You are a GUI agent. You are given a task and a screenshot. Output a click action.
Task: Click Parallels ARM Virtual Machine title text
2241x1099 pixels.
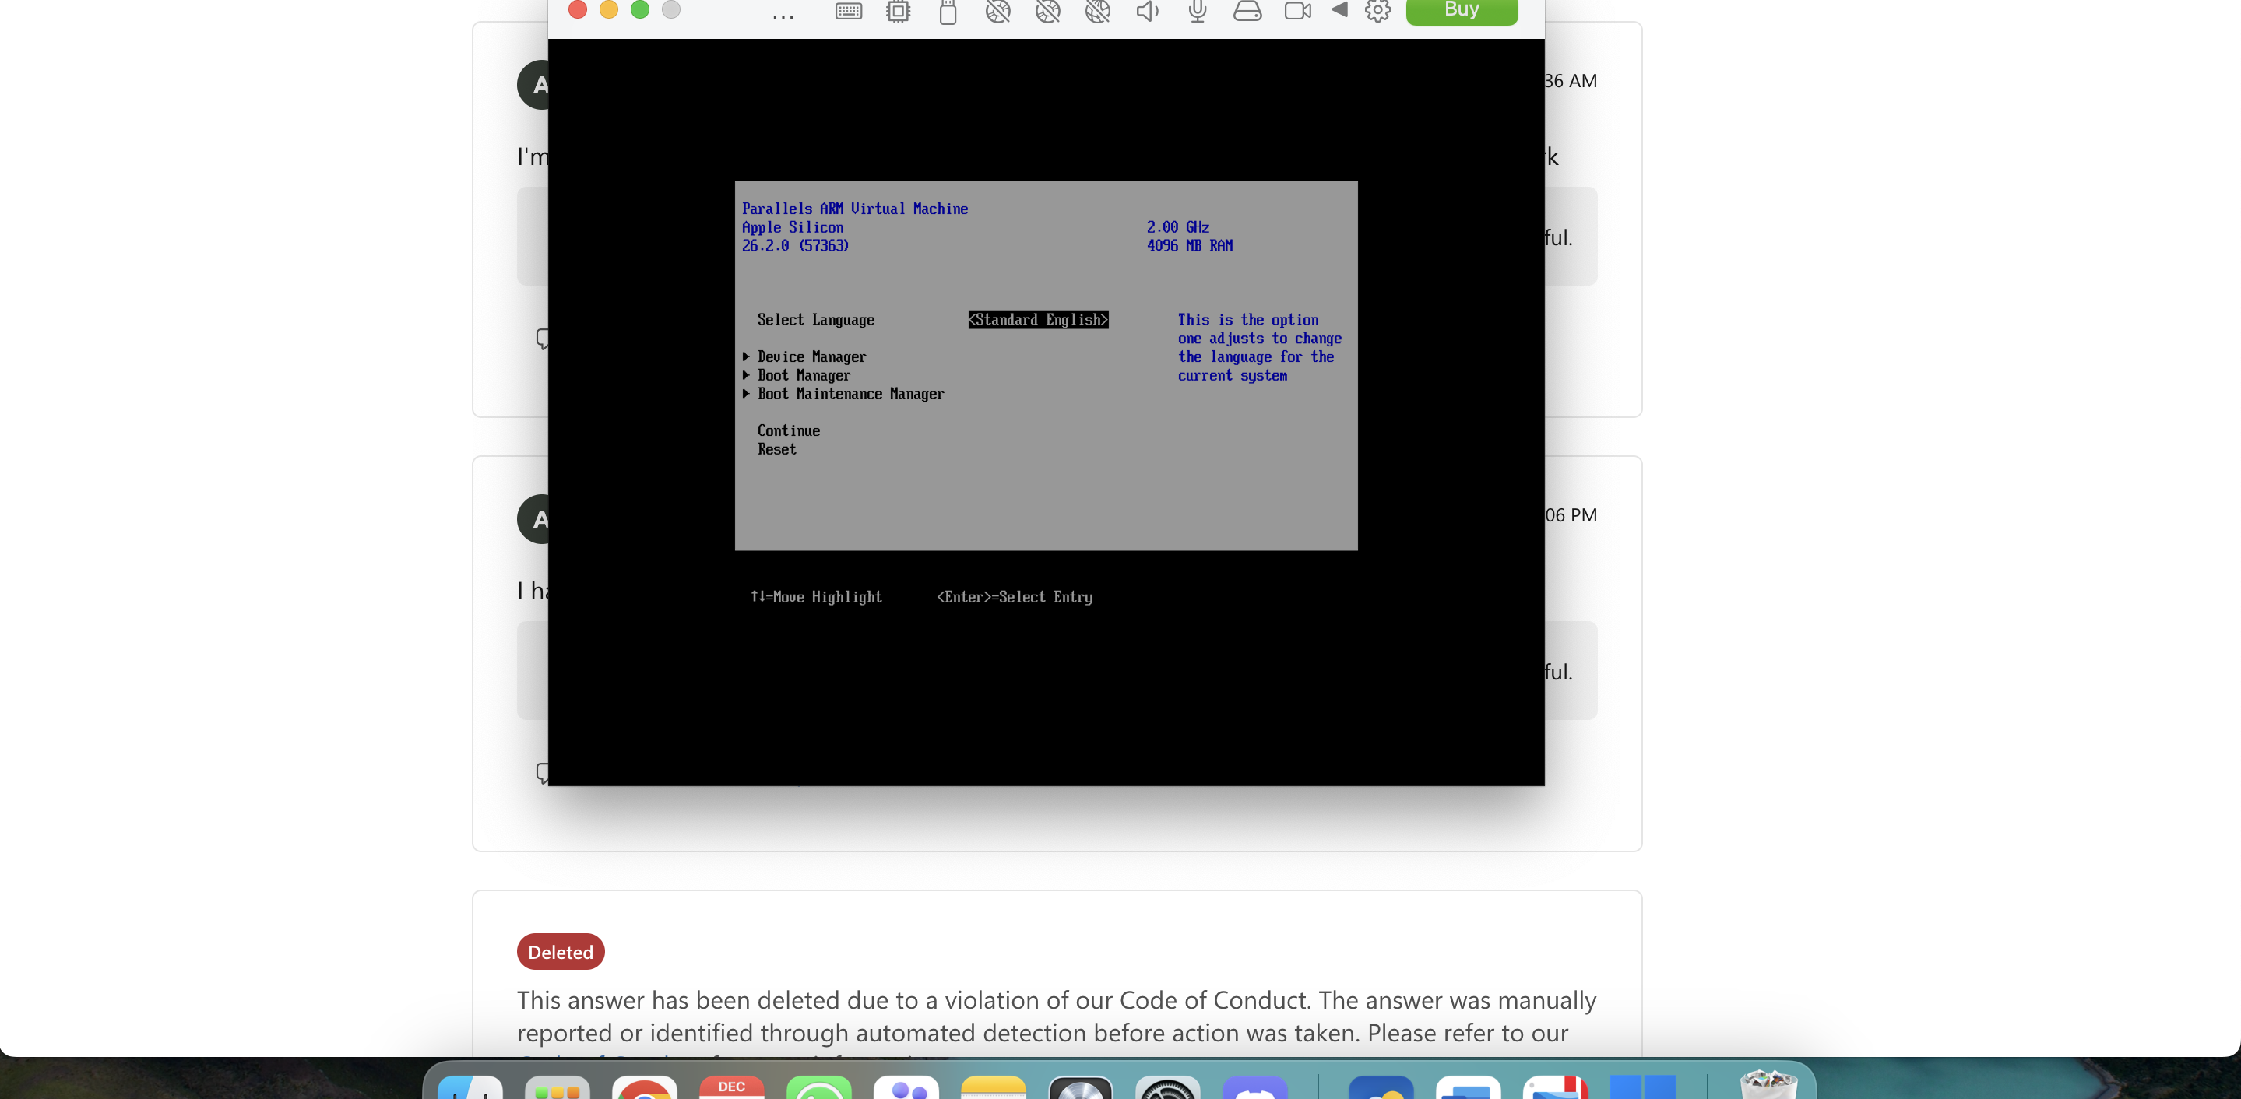click(854, 209)
